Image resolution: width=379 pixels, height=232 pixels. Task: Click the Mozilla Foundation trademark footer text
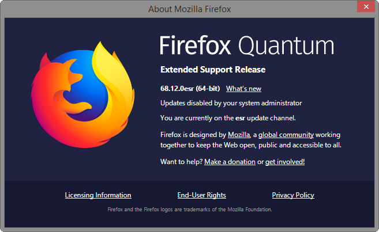[190, 210]
